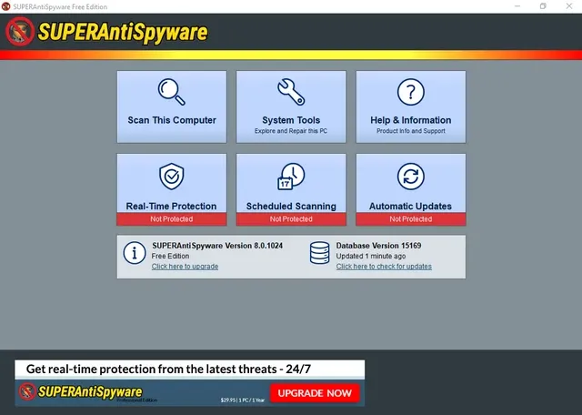582x415 pixels.
Task: Click the shield Real-Time Protection icon
Action: (x=172, y=177)
